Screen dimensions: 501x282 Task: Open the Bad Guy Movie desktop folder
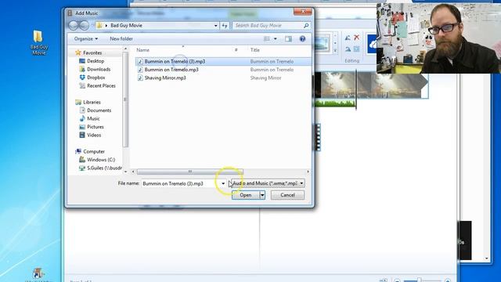coord(38,42)
